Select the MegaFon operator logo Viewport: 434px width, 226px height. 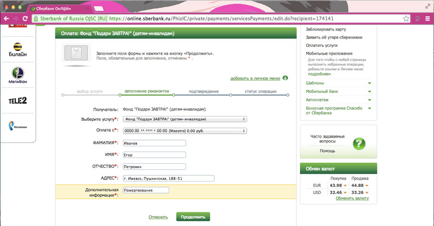click(18, 75)
